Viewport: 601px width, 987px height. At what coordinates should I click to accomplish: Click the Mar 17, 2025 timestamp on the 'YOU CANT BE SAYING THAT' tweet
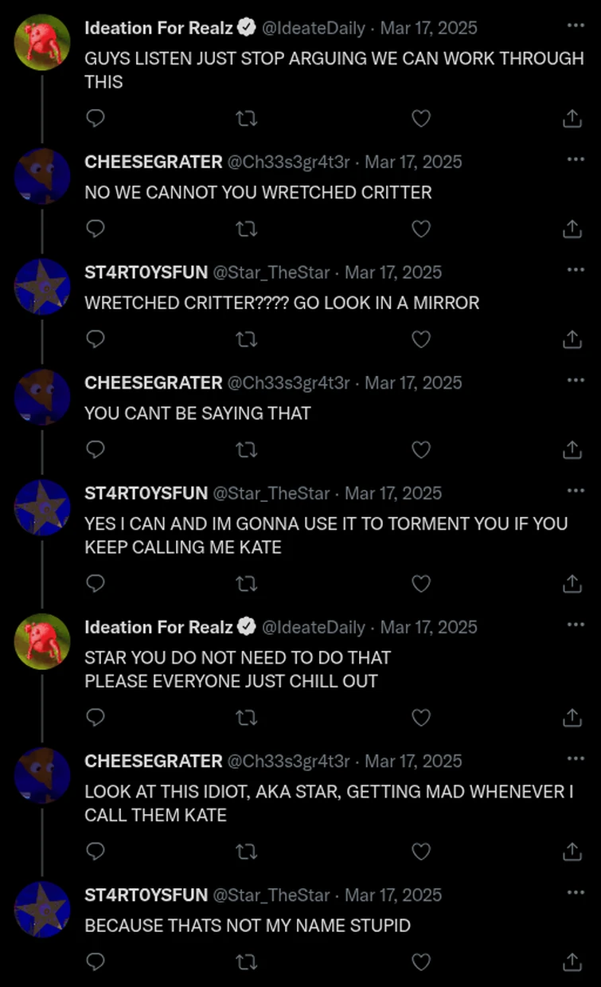[x=413, y=383]
